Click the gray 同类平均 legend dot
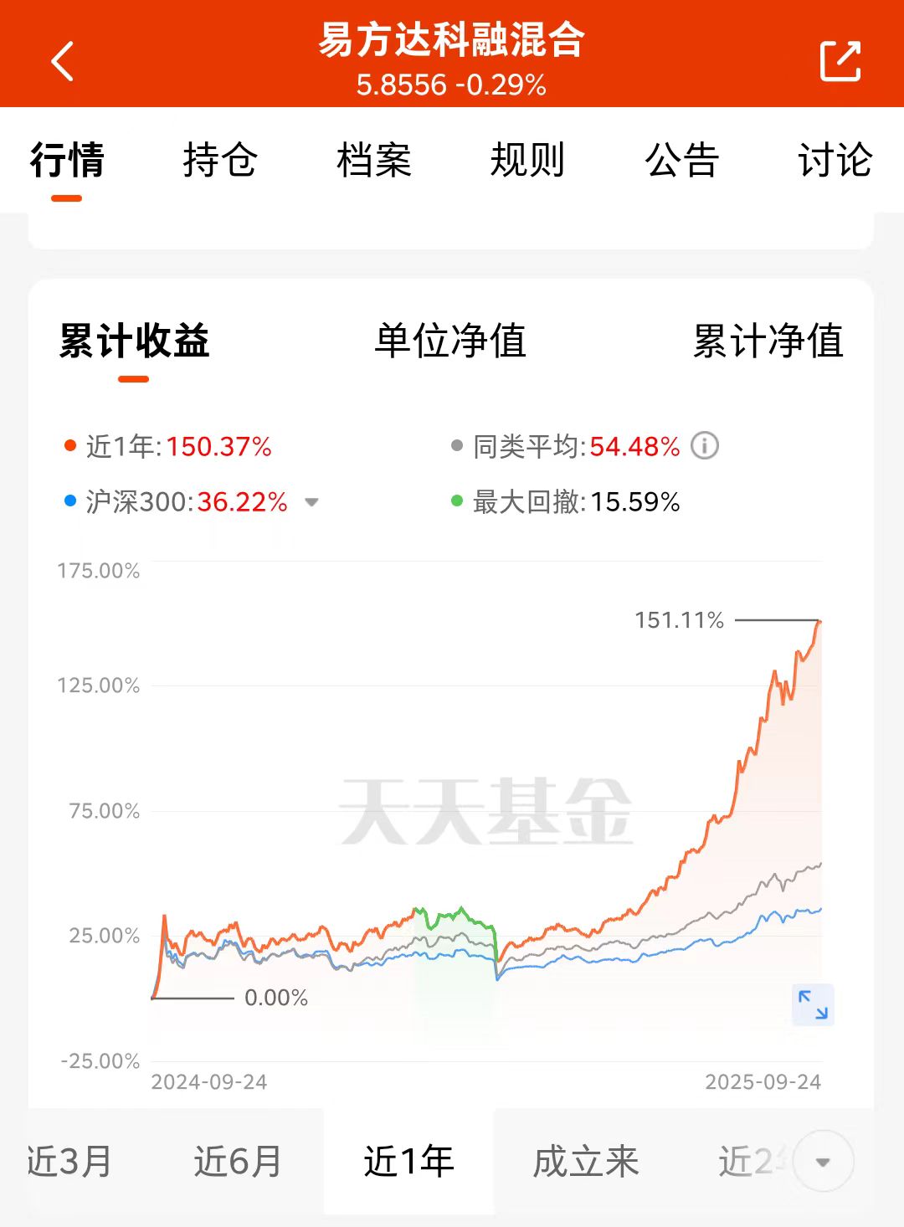Viewport: 904px width, 1227px height. click(457, 446)
